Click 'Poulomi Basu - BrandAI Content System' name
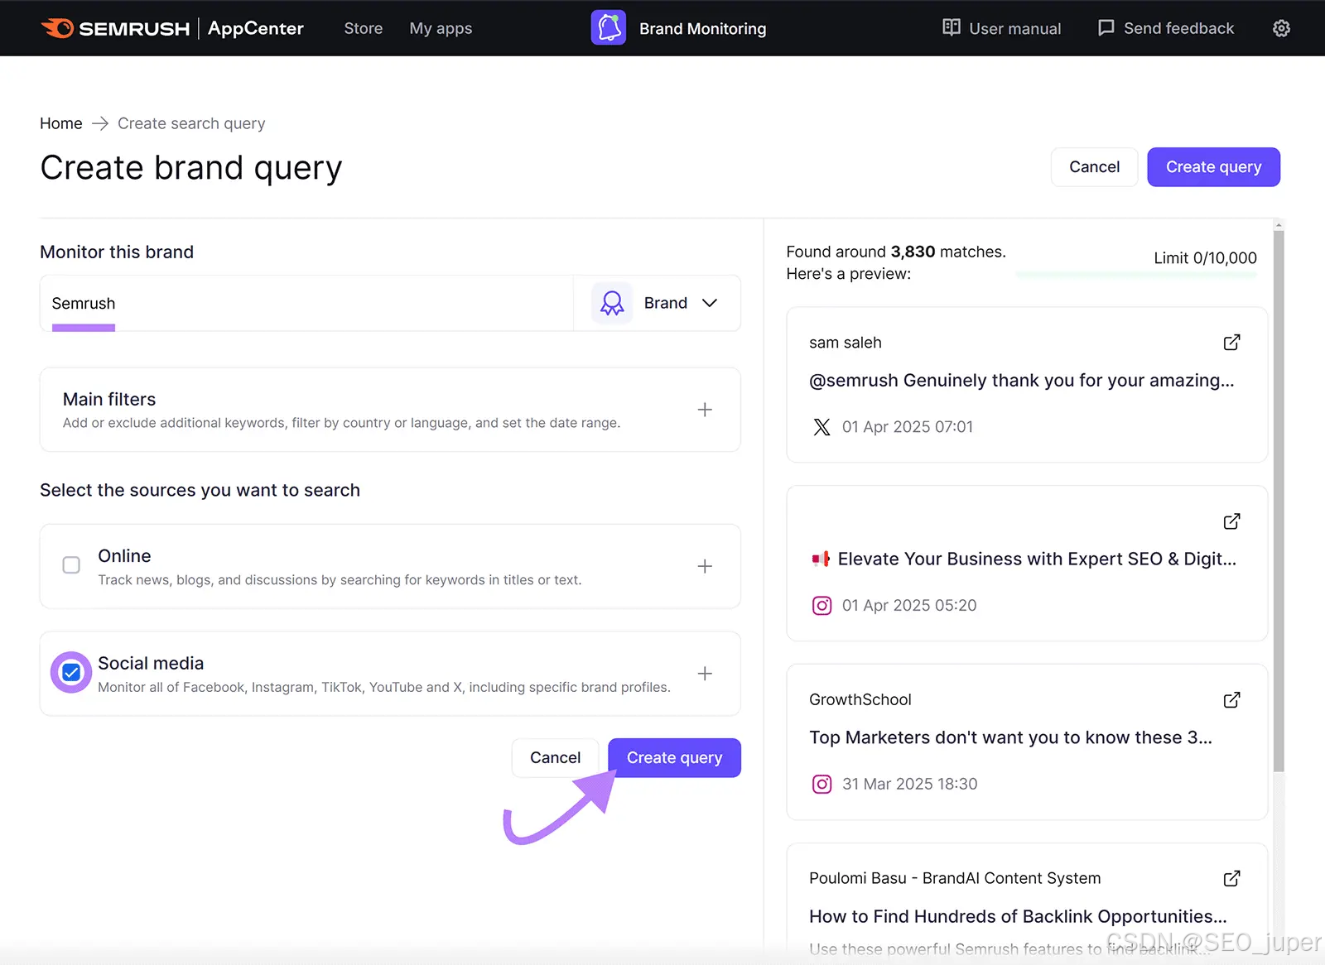 pos(955,878)
